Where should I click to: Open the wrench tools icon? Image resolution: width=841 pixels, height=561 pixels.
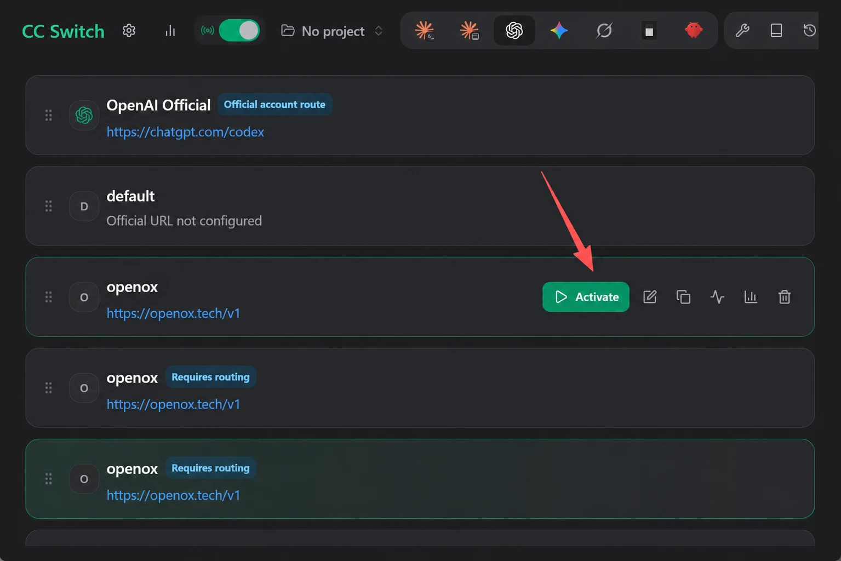click(x=742, y=31)
